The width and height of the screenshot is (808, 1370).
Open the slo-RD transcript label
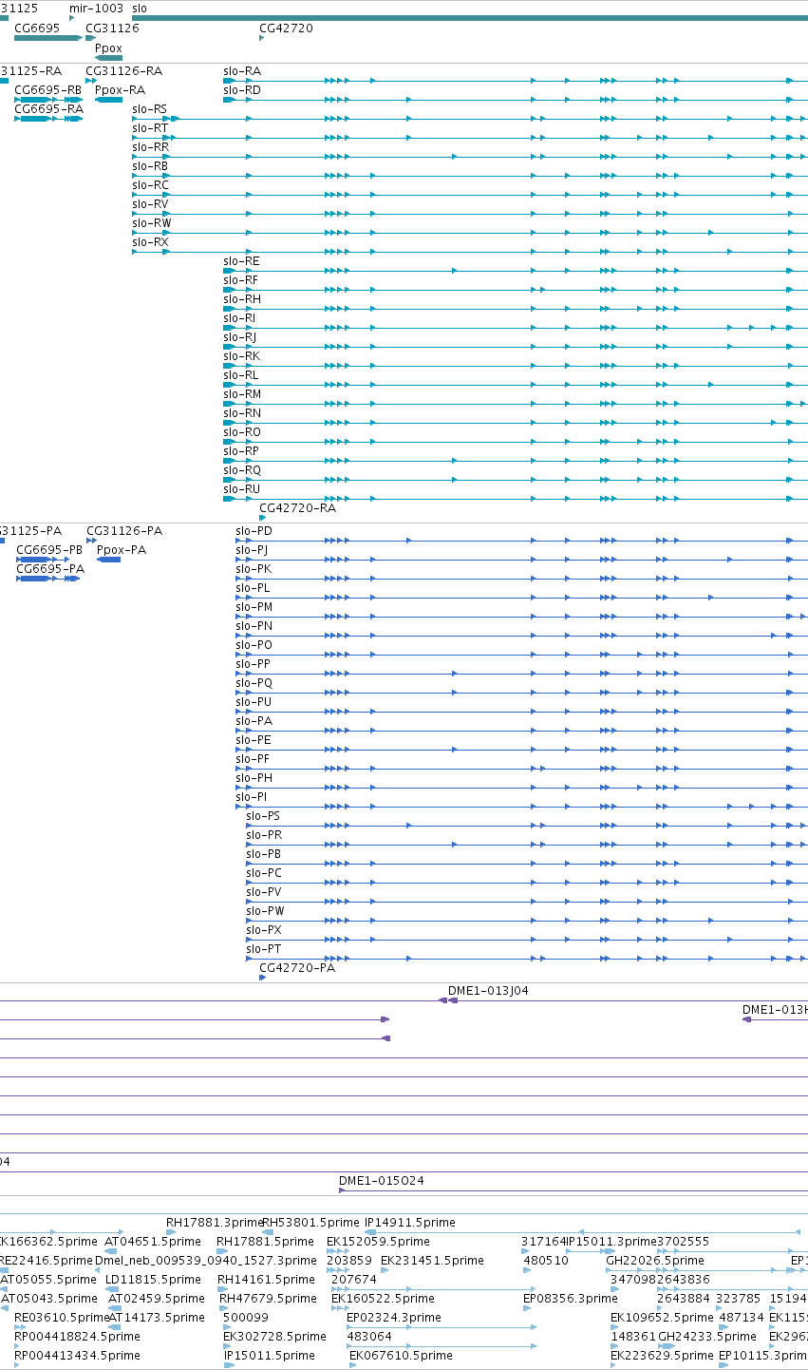(x=242, y=90)
